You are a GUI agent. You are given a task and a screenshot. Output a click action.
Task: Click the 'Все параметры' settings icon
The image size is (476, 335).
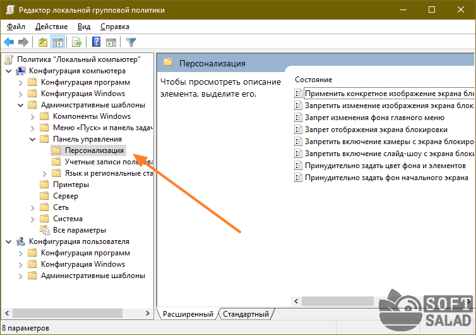point(45,230)
